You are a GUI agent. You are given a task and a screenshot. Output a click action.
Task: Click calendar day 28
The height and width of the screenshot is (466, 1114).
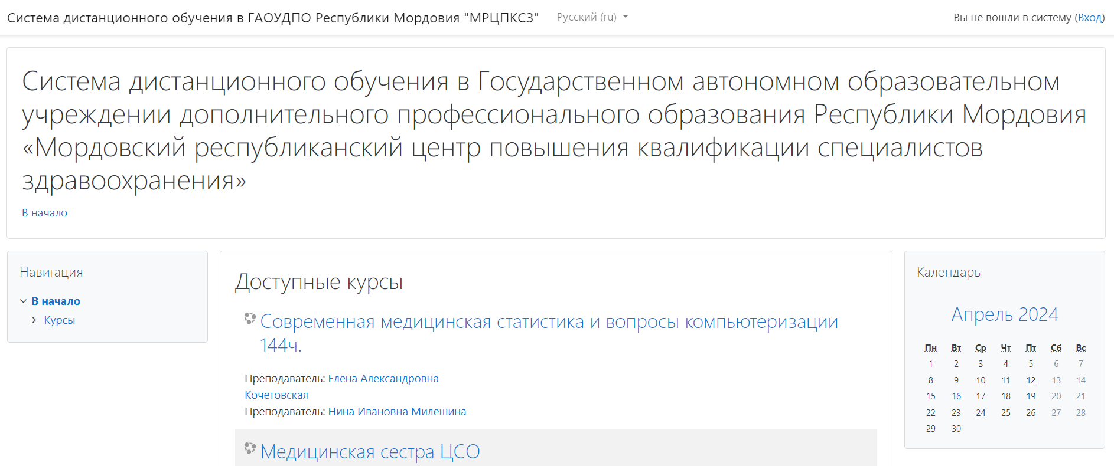pyautogui.click(x=1081, y=413)
